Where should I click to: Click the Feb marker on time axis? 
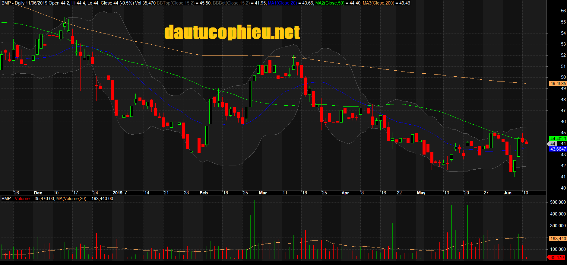[x=204, y=193]
